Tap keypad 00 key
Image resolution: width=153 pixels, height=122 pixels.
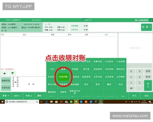131,88
